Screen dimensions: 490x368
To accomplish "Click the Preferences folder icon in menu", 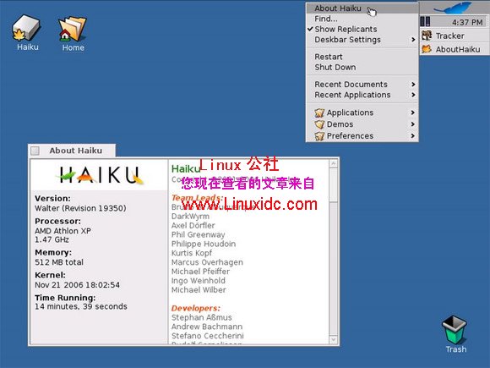I will 319,136.
